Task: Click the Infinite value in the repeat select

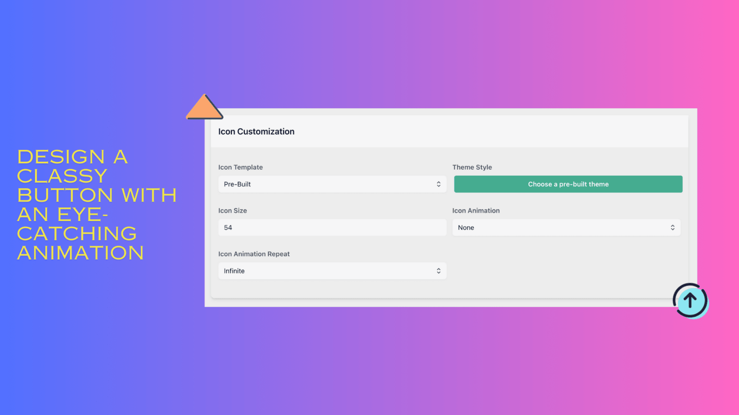Action: [x=234, y=271]
